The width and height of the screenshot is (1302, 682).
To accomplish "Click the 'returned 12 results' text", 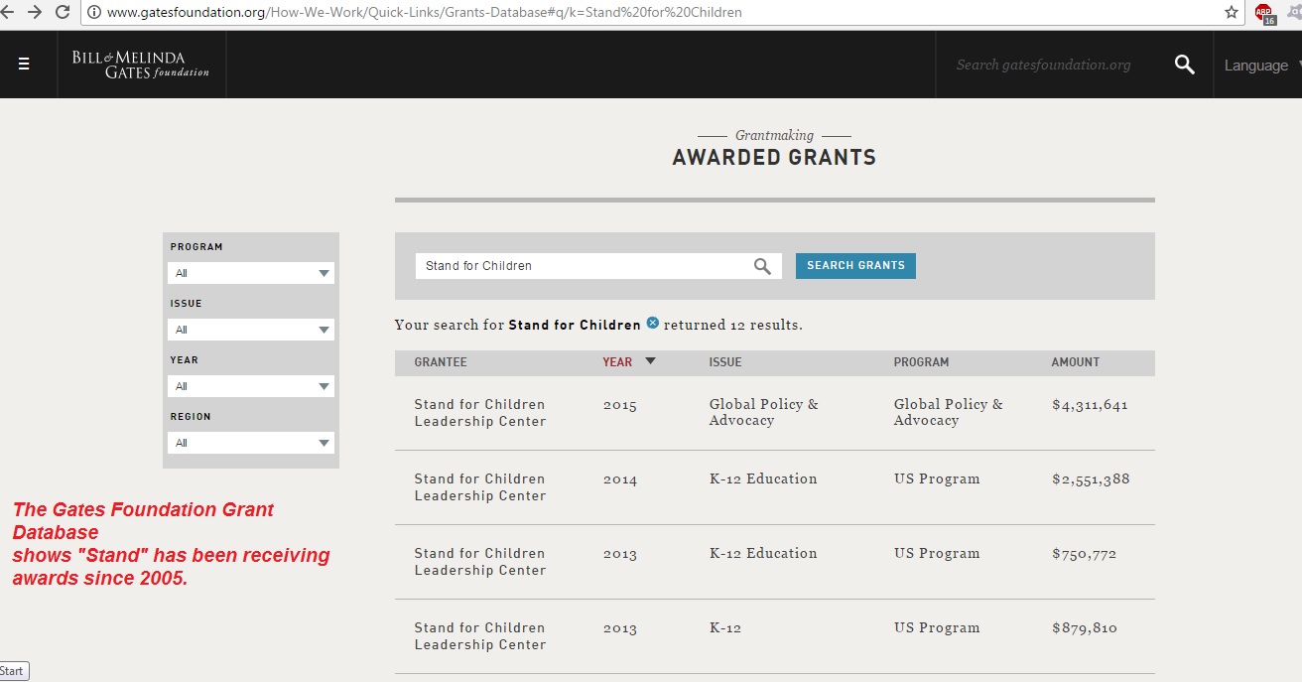I will pos(733,325).
